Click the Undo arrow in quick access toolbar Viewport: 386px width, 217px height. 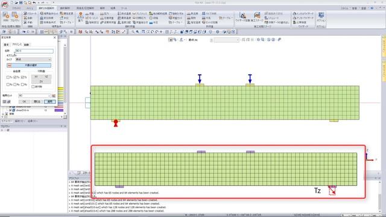pos(34,2)
